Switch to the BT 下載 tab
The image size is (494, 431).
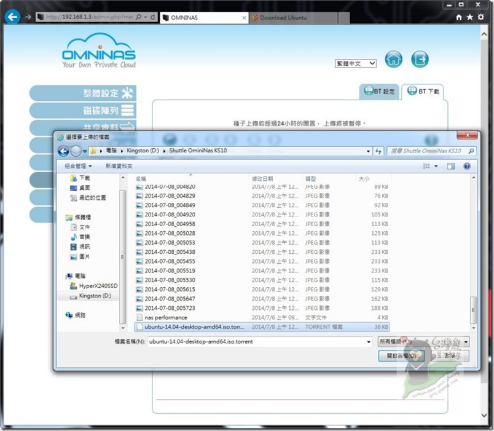click(x=423, y=92)
